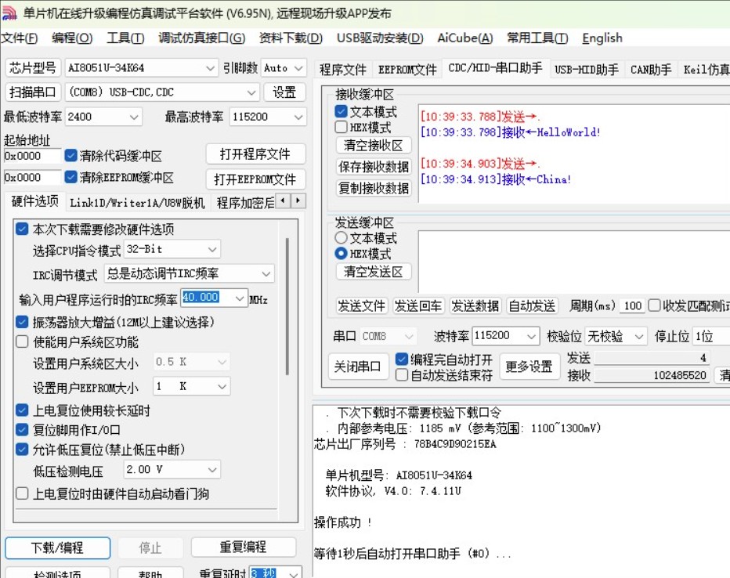The height and width of the screenshot is (578, 730).
Task: Open 最低波特率 2400 dropdown
Action: tap(103, 117)
